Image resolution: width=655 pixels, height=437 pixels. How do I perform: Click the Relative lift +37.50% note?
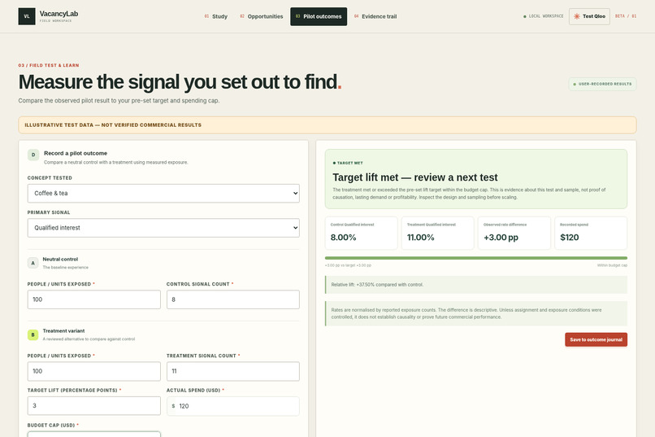pyautogui.click(x=476, y=285)
